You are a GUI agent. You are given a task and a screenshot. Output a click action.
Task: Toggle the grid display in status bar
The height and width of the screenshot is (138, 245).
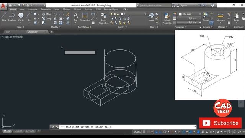144,132
